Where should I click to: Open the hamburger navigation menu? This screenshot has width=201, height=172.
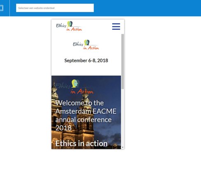(x=116, y=26)
